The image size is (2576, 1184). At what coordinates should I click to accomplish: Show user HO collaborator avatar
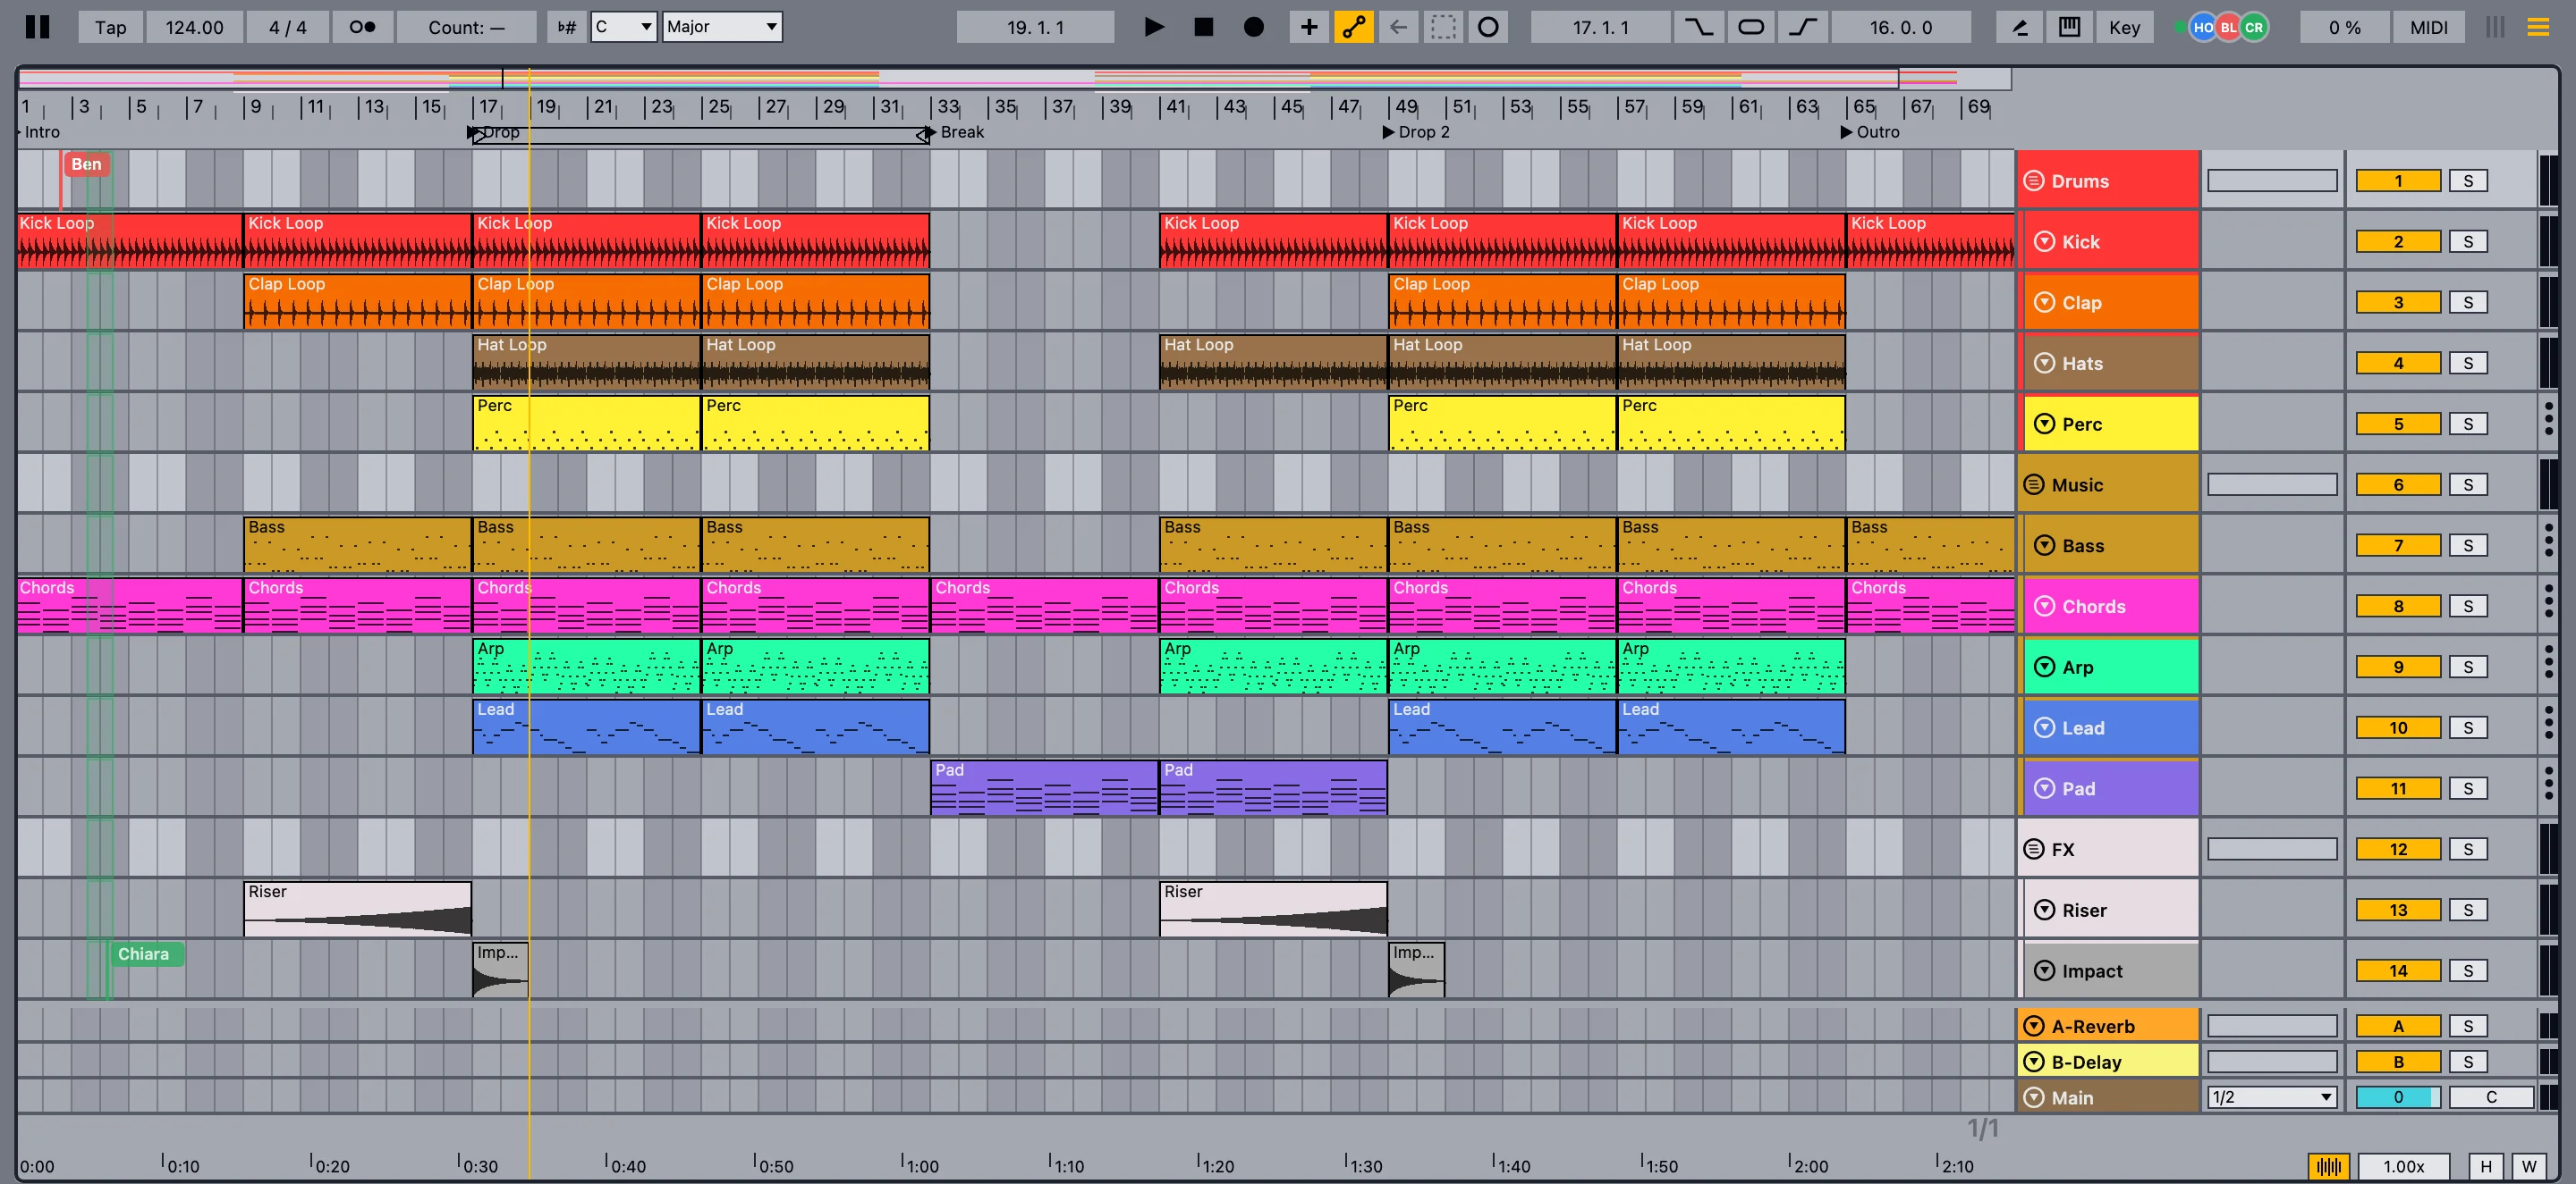click(2202, 27)
